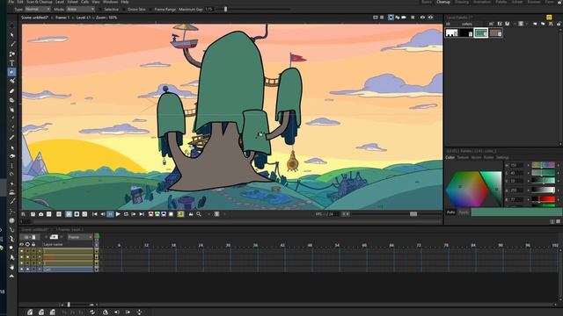Click the 3D view icon above viewer
Image resolution: width=563 pixels, height=316 pixels.
click(x=397, y=18)
